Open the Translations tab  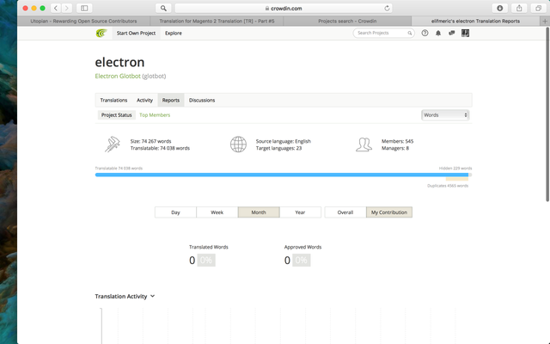pyautogui.click(x=113, y=100)
